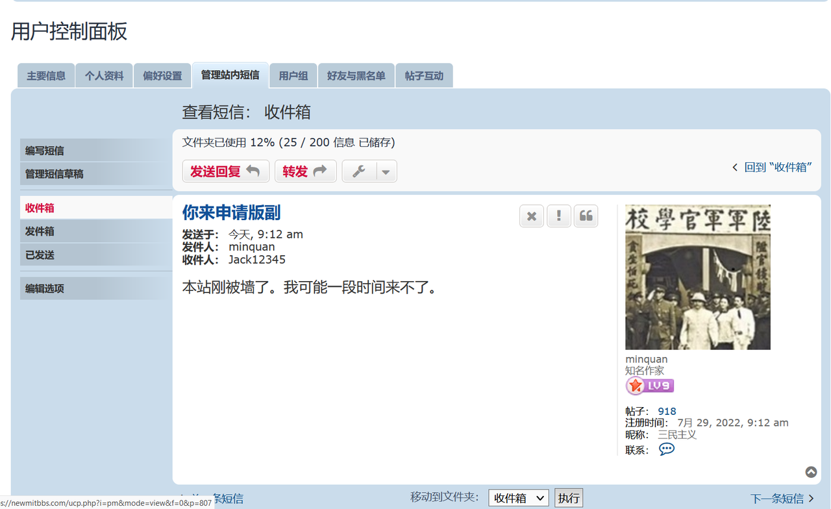Open post count 918 link
The height and width of the screenshot is (509, 831).
pyautogui.click(x=667, y=411)
